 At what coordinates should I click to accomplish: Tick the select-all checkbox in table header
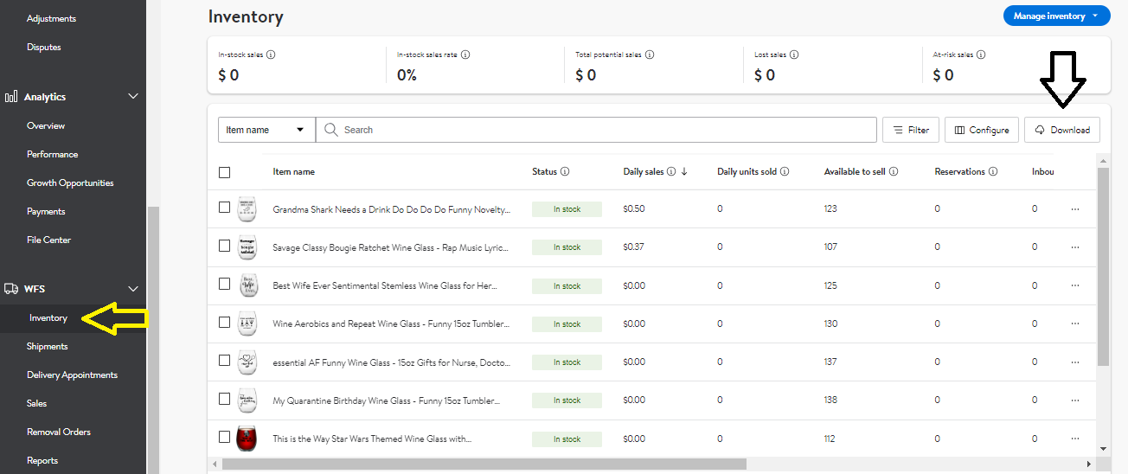224,172
